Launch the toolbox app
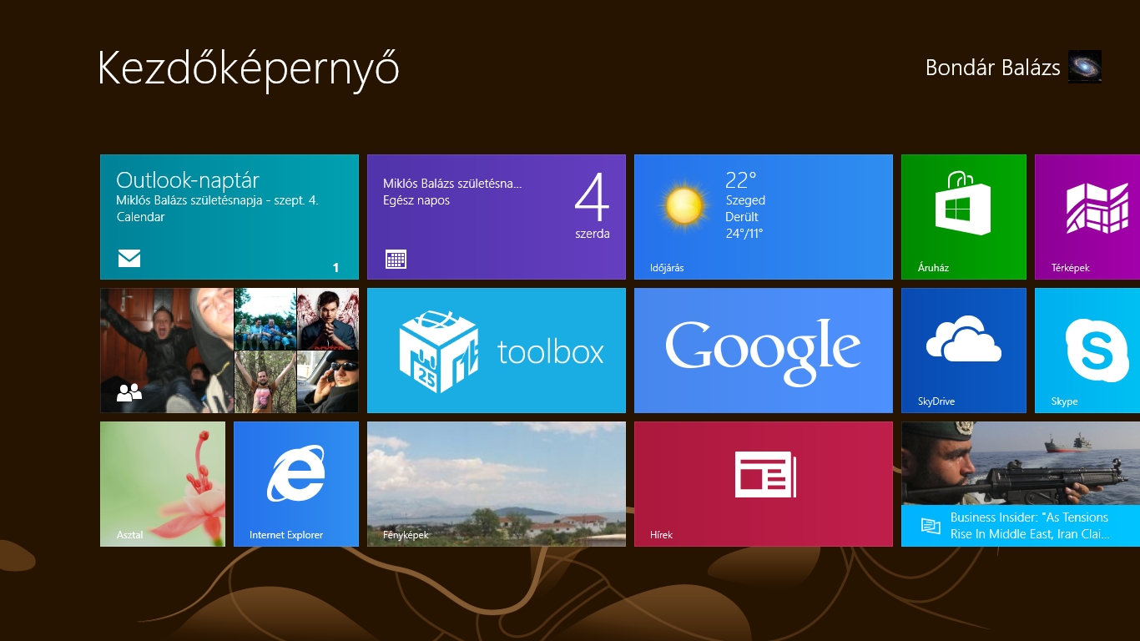The image size is (1140, 641). (496, 350)
